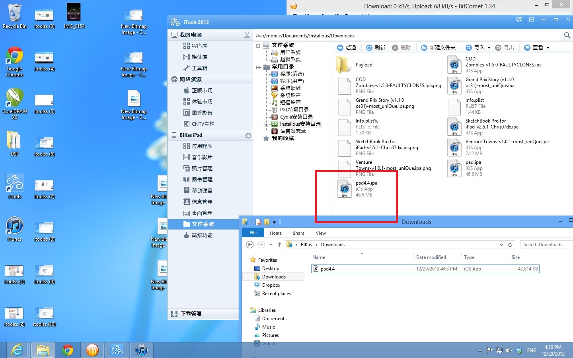Open 高级功能 advanced features
The width and height of the screenshot is (573, 358).
tap(198, 235)
